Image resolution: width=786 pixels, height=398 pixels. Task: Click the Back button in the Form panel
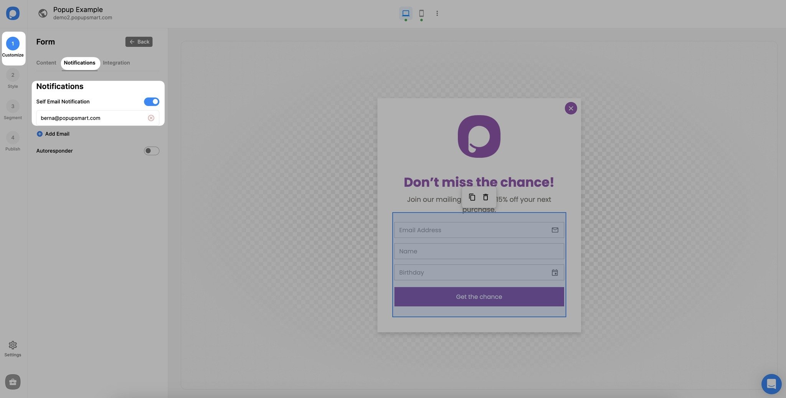tap(139, 41)
